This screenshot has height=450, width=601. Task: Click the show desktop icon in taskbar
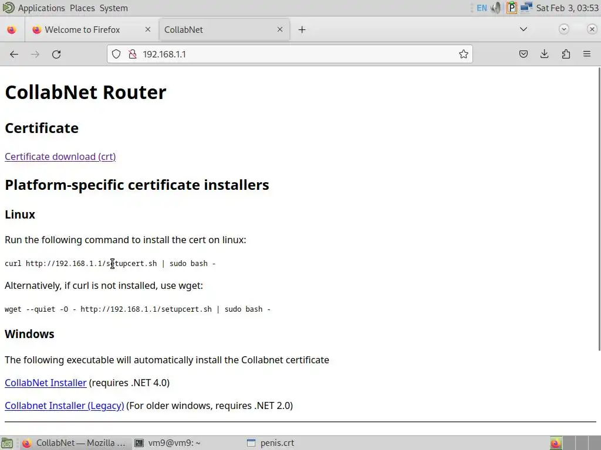coord(7,443)
